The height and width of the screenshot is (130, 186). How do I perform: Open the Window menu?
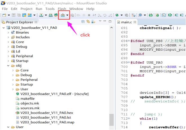[76, 9]
